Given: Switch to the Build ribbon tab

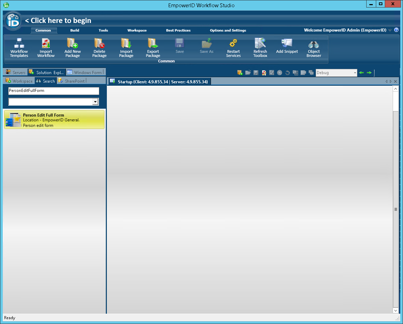Looking at the screenshot, I should pyautogui.click(x=75, y=30).
